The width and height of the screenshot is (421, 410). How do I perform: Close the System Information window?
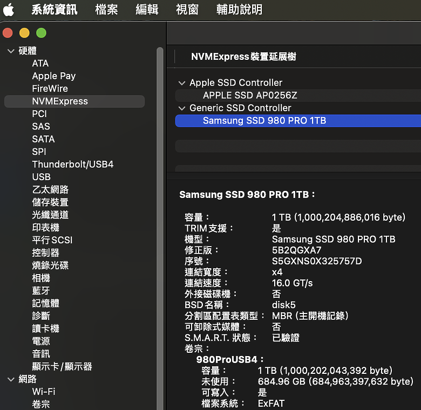point(8,33)
